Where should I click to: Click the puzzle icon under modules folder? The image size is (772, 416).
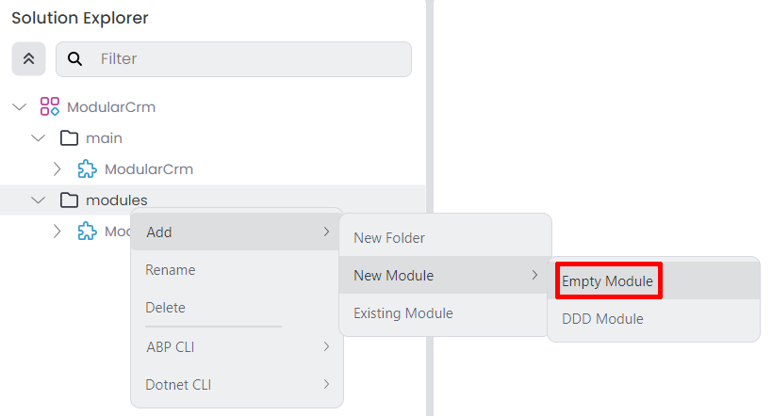[x=88, y=232]
